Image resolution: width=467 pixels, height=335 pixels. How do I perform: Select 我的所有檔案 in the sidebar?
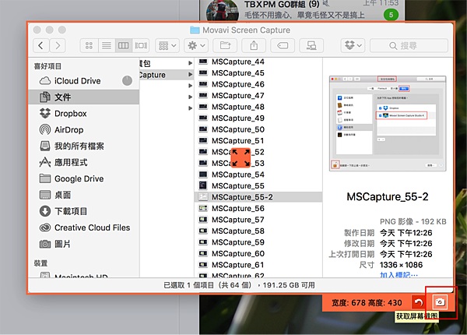(84, 146)
